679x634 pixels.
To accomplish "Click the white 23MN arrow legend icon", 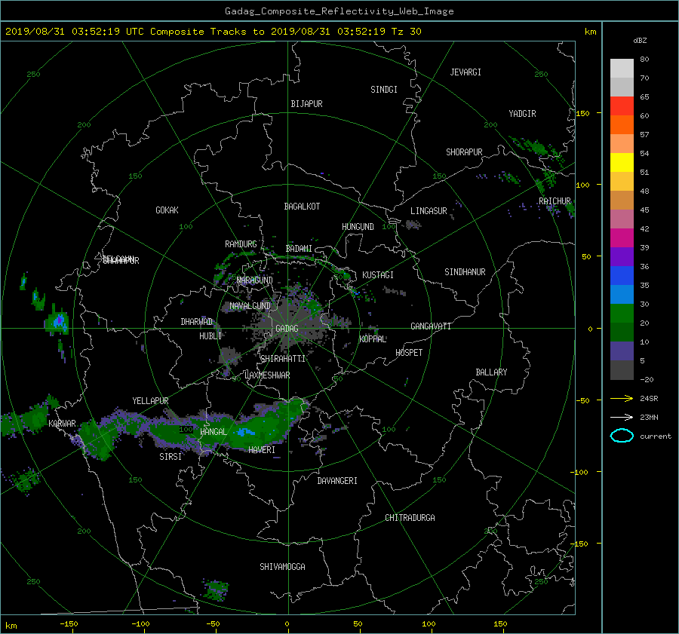I will (x=622, y=417).
